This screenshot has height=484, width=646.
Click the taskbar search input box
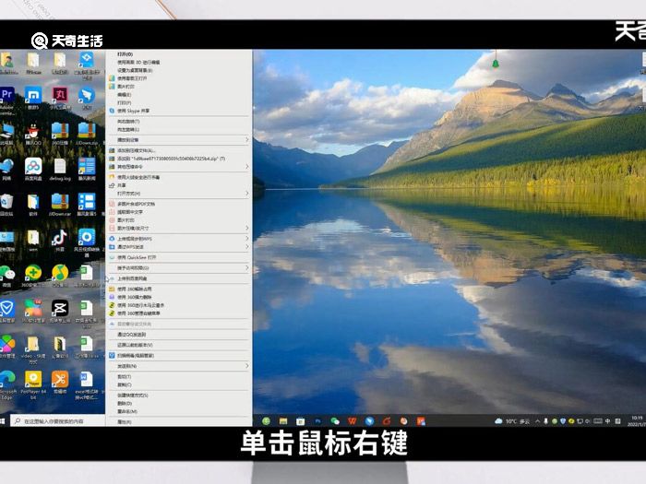(x=57, y=421)
